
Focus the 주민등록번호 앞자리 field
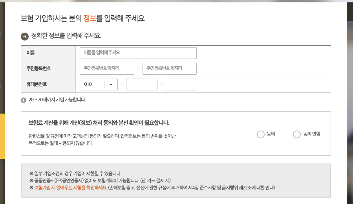(107, 69)
